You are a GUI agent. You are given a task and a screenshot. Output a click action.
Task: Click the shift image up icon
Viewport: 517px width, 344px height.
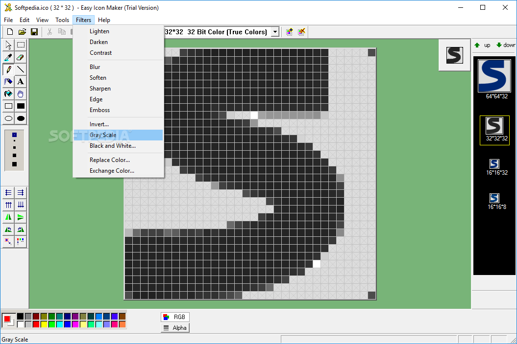(x=8, y=205)
